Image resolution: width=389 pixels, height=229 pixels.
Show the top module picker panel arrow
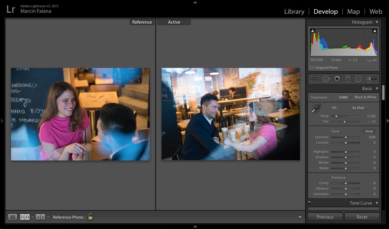tap(195, 2)
